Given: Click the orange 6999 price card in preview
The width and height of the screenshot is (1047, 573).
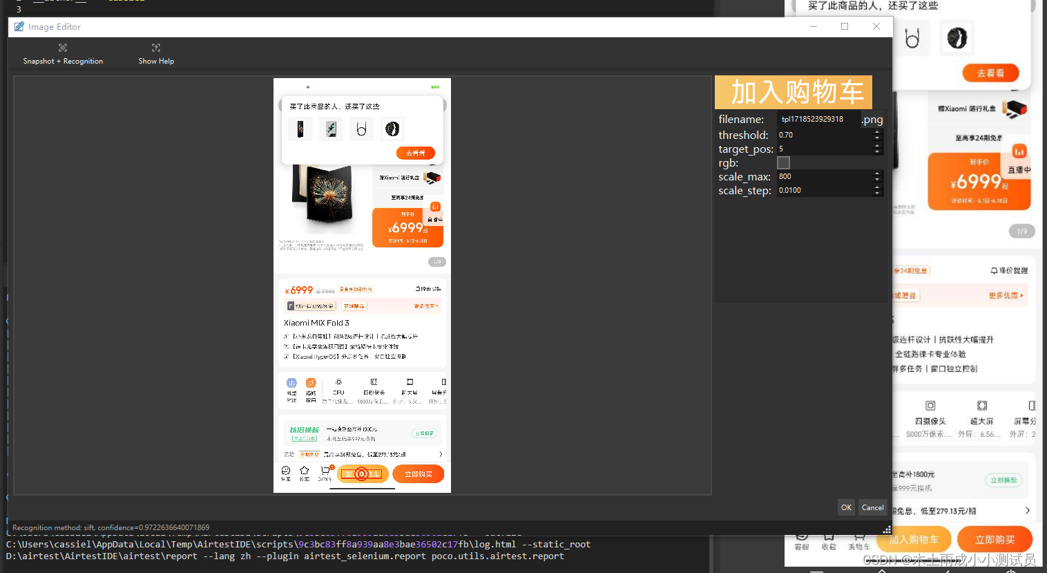Looking at the screenshot, I should click(x=407, y=227).
